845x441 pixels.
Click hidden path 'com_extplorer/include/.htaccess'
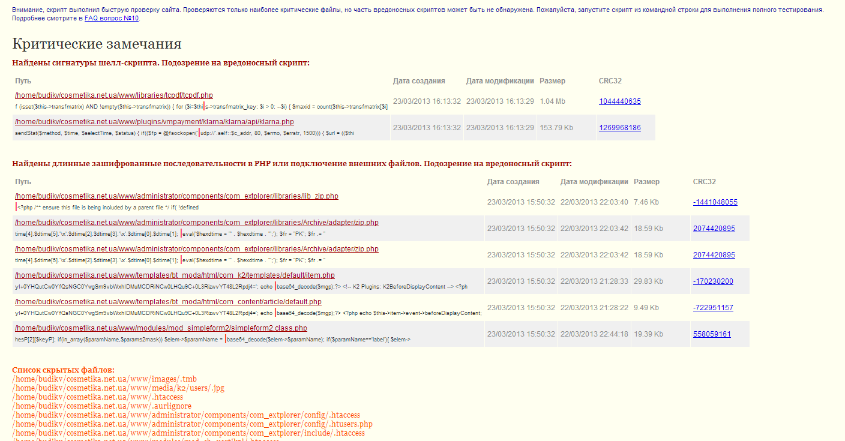pyautogui.click(x=188, y=433)
